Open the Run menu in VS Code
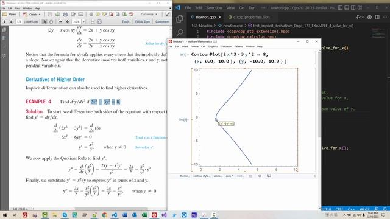The image size is (390, 219). [x=252, y=8]
